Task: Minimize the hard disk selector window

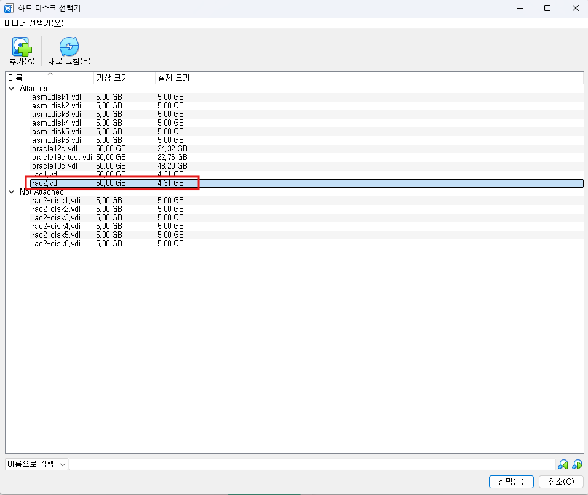Action: [x=520, y=8]
